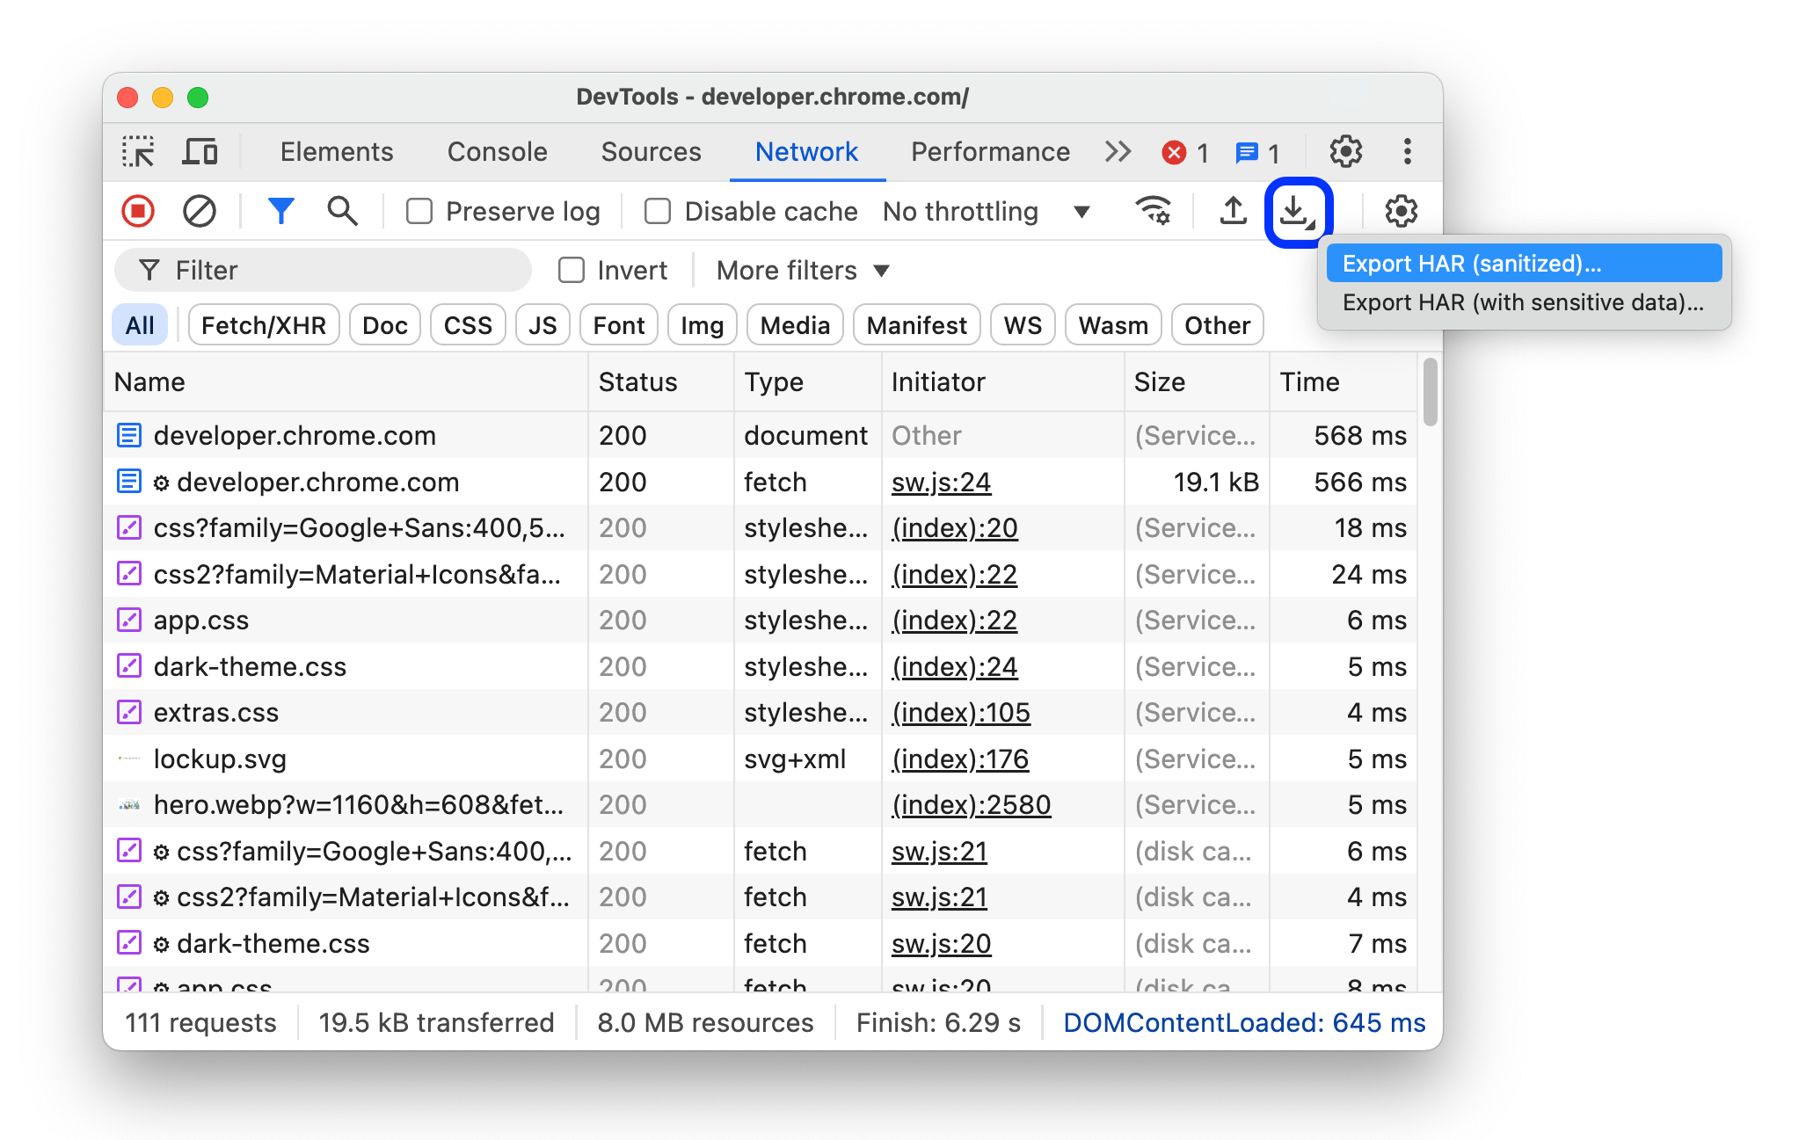Toggle the Invert filter checkbox
The height and width of the screenshot is (1140, 1806).
tap(569, 269)
